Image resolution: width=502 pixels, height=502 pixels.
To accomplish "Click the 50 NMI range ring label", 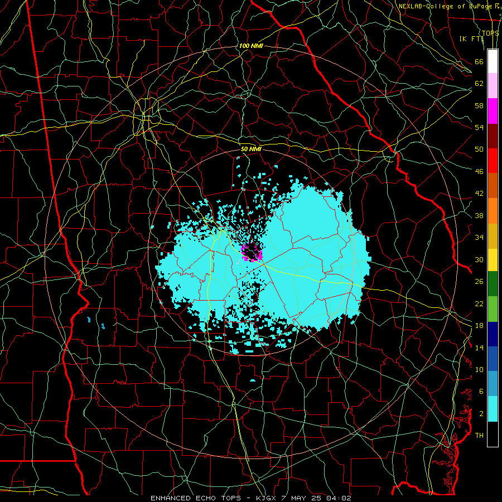I will pos(251,149).
